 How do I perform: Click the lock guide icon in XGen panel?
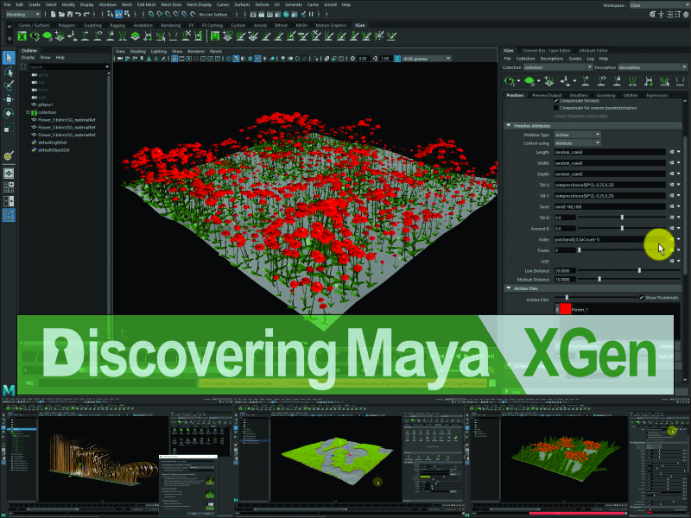pos(618,81)
